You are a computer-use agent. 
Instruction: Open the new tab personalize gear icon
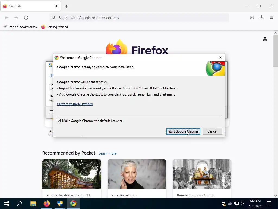click(265, 39)
